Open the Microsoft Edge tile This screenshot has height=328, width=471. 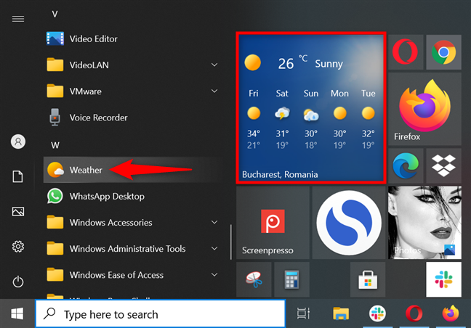[x=403, y=166]
